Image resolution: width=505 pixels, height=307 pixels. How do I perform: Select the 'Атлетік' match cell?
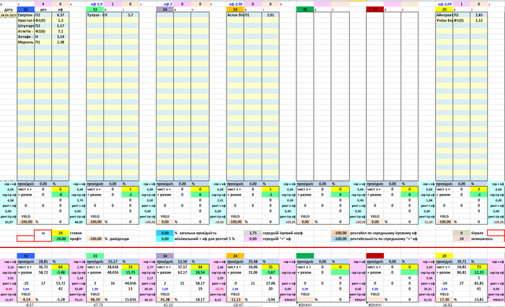(26, 32)
